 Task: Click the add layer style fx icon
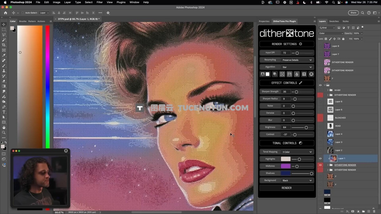pyautogui.click(x=347, y=211)
